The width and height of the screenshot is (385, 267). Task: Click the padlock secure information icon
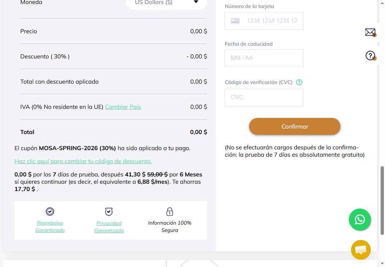tap(169, 211)
